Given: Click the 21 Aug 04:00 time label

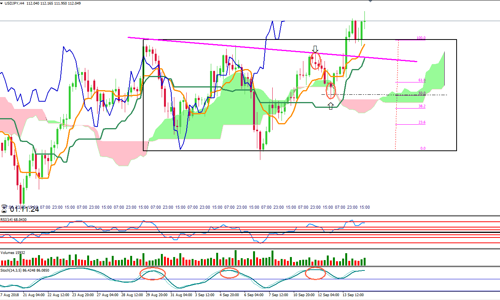Looking at the screenshot, I should click(x=34, y=295).
